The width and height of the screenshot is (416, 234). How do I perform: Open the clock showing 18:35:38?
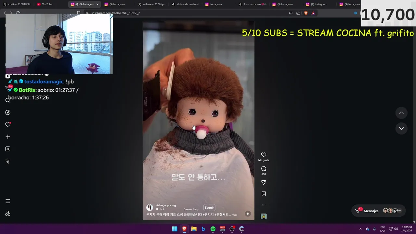coord(407,229)
